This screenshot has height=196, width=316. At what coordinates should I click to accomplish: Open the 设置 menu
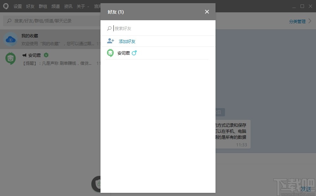17,6
